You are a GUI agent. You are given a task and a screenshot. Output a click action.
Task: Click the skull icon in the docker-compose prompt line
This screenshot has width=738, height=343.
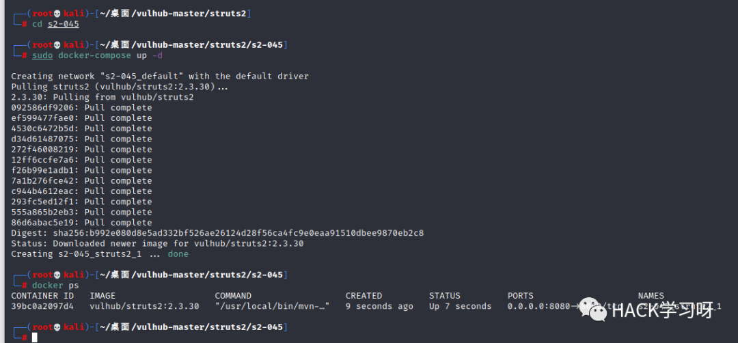pos(57,45)
